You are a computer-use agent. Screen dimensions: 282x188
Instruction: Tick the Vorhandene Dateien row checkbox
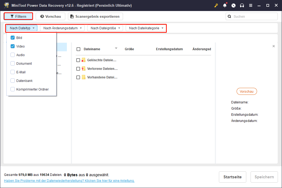(x=78, y=77)
